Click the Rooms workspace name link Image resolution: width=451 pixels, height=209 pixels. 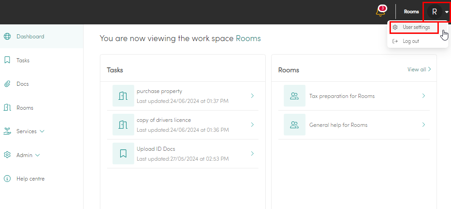point(248,38)
